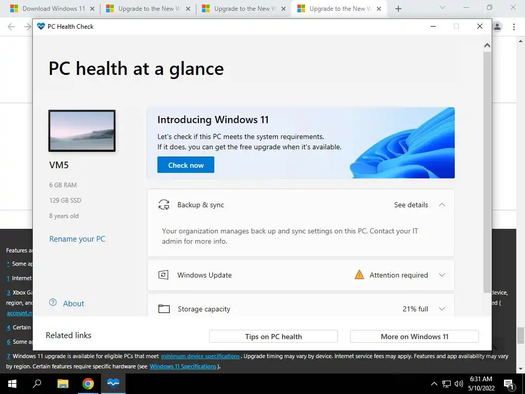Show hidden system tray icons
Image resolution: width=525 pixels, height=394 pixels.
pos(434,384)
